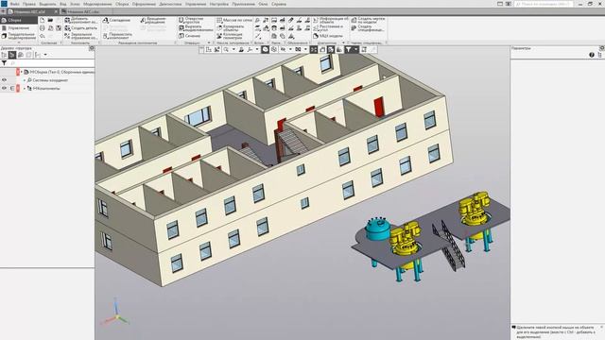Viewport: 605px width, 340px height.
Task: Toggle visibility eye for Компоненты
Action: coord(4,88)
